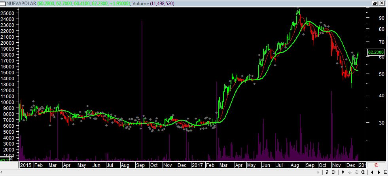Click the 5000 left axis label
This screenshot has height=176, width=388.
pos(8,132)
